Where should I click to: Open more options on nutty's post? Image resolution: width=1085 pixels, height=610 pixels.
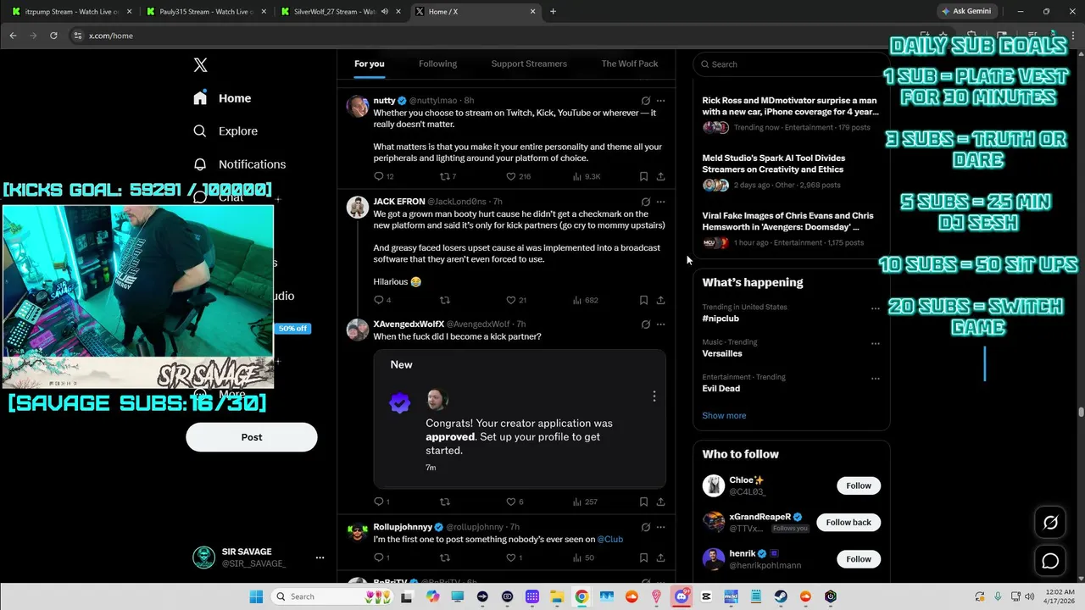tap(661, 101)
